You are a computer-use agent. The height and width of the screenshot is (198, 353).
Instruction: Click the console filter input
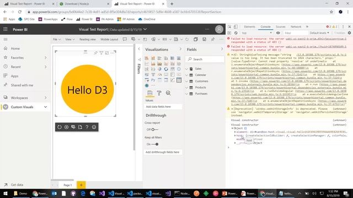(x=295, y=33)
